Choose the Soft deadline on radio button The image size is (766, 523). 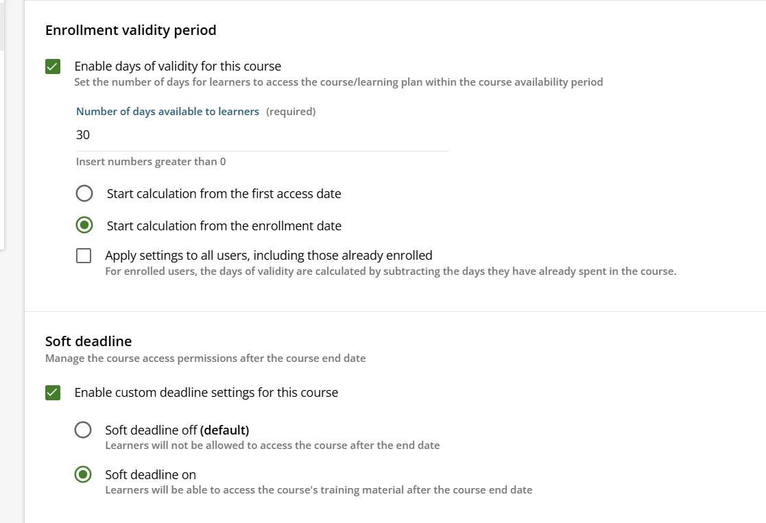point(83,474)
